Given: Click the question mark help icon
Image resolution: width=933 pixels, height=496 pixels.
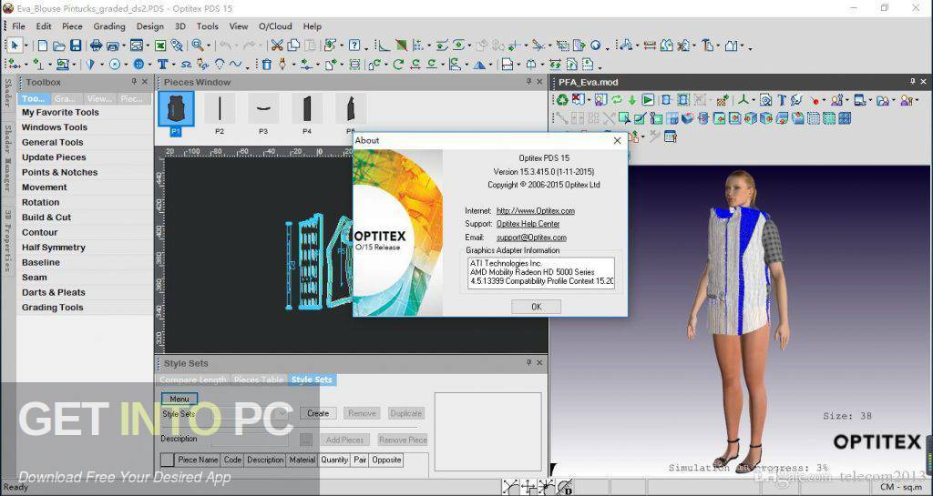Looking at the screenshot, I should pos(354,46).
